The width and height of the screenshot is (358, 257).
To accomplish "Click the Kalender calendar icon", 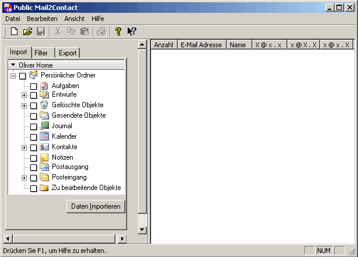I will [44, 136].
